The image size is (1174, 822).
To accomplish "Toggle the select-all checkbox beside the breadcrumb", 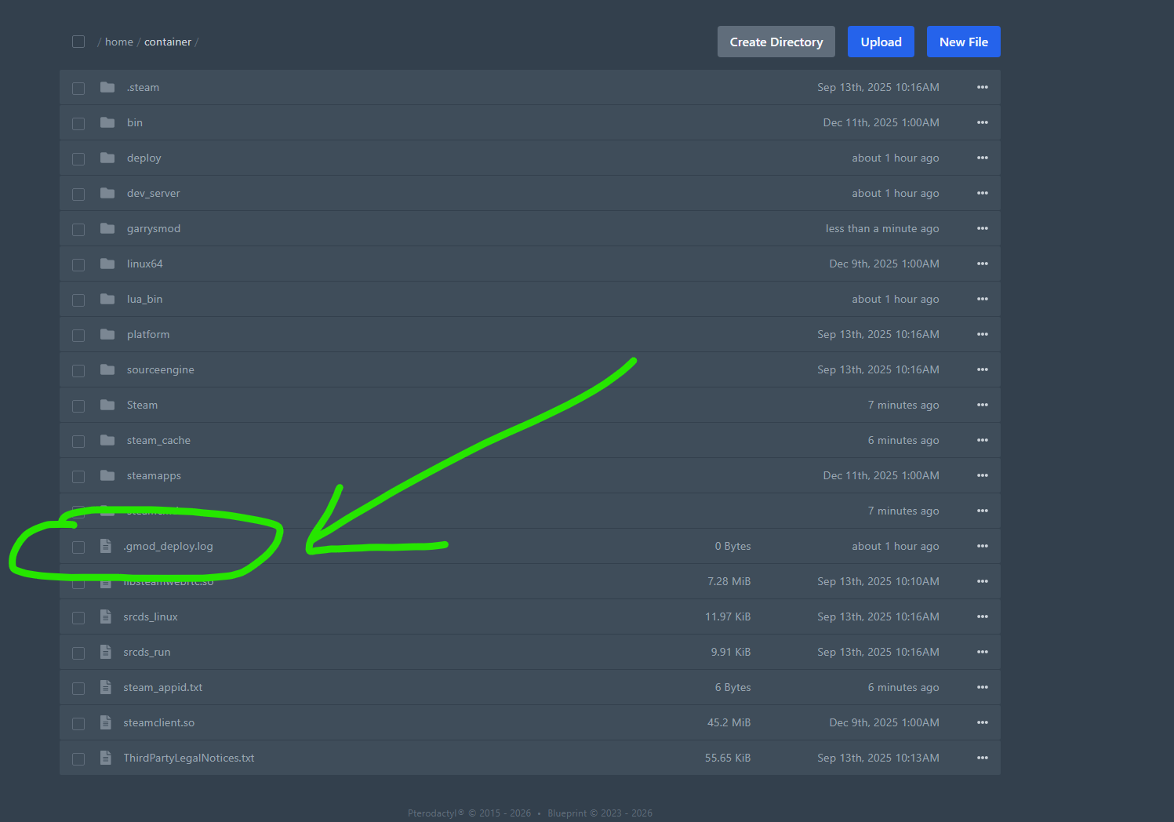I will point(78,42).
